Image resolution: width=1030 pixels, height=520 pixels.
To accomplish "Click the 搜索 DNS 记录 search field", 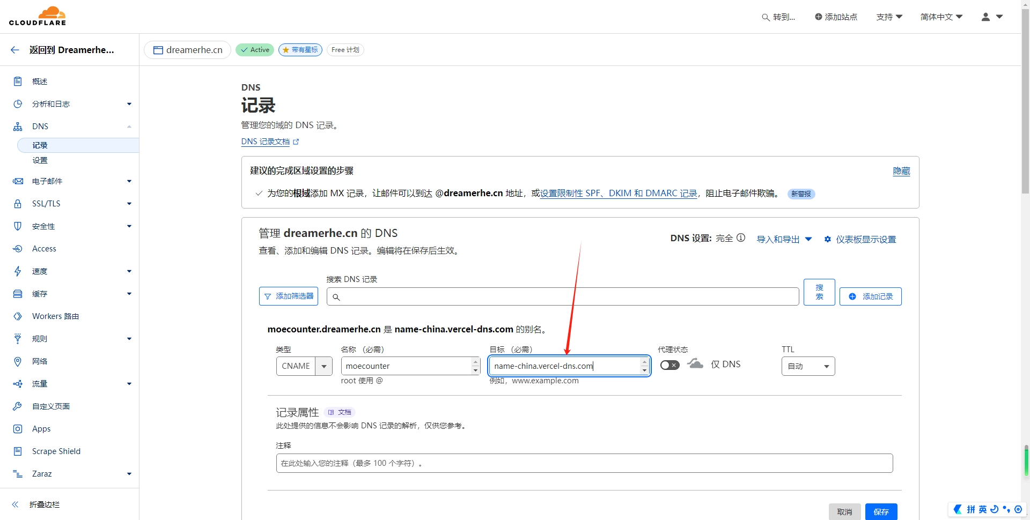I will (x=563, y=296).
